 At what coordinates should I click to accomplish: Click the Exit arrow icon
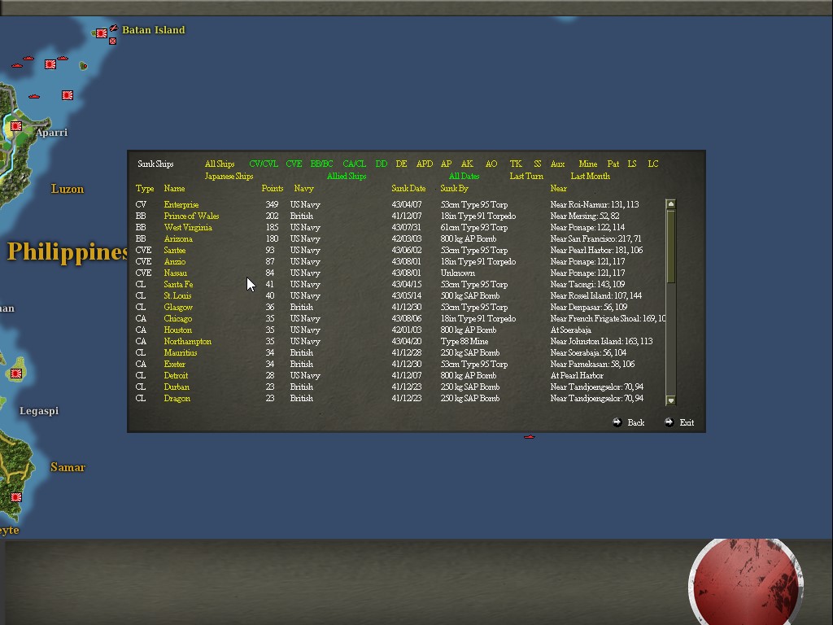pyautogui.click(x=669, y=422)
